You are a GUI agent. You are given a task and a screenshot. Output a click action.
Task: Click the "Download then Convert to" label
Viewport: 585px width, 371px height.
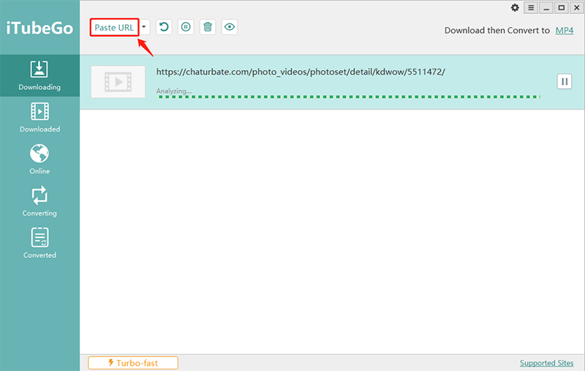[497, 31]
